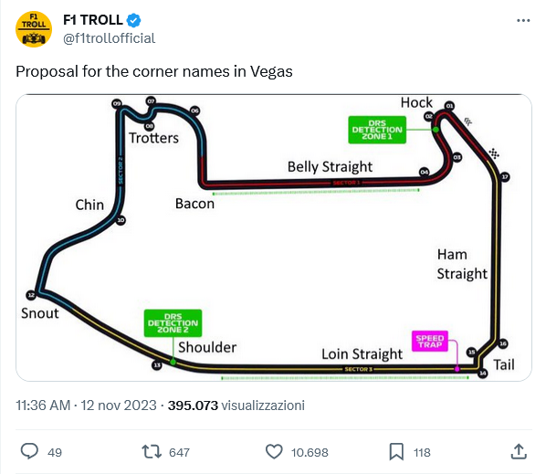Image resolution: width=546 pixels, height=474 pixels.
Task: Click the 647 retweets count
Action: (179, 452)
